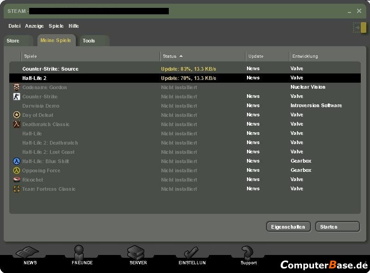
Task: Click the Counter-Strike game icon
Action: (x=17, y=97)
